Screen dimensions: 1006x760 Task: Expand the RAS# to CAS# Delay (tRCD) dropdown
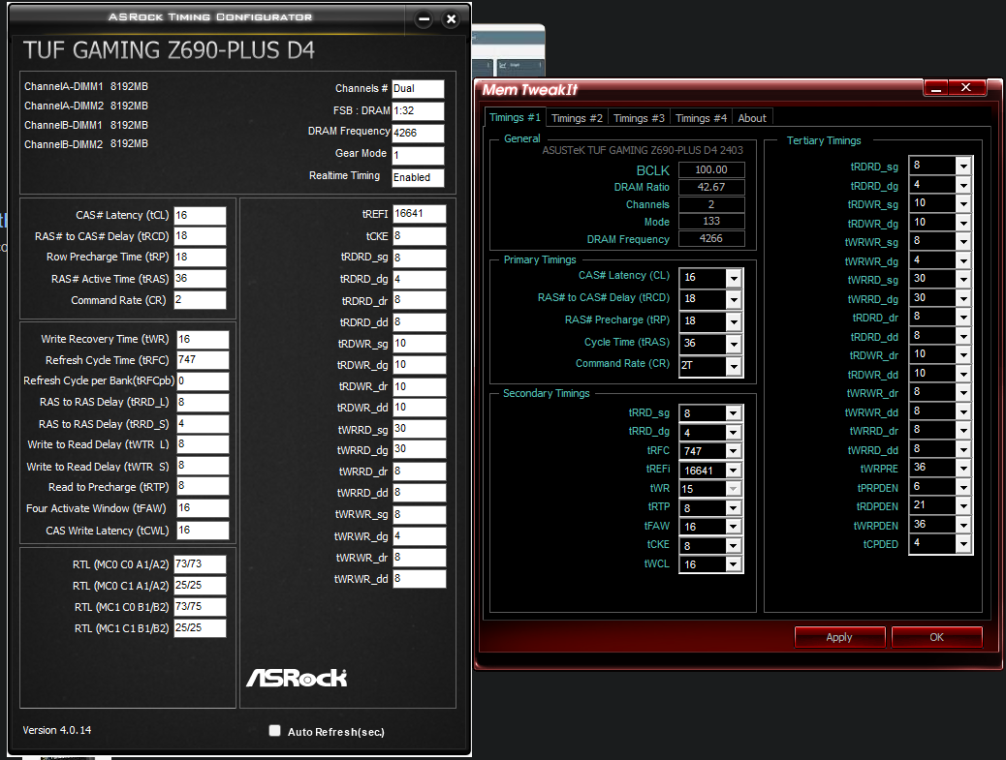click(734, 299)
